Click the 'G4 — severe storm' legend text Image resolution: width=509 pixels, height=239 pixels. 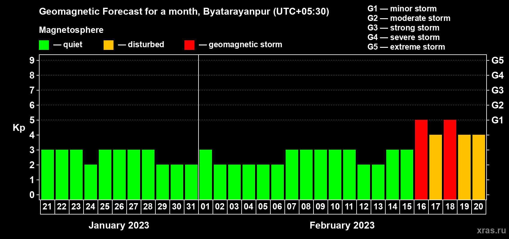click(x=403, y=37)
